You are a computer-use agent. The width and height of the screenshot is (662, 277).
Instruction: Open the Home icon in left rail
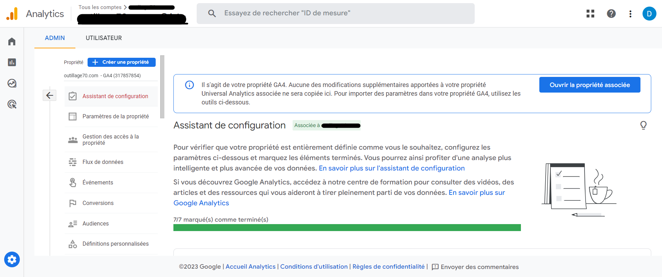[12, 41]
